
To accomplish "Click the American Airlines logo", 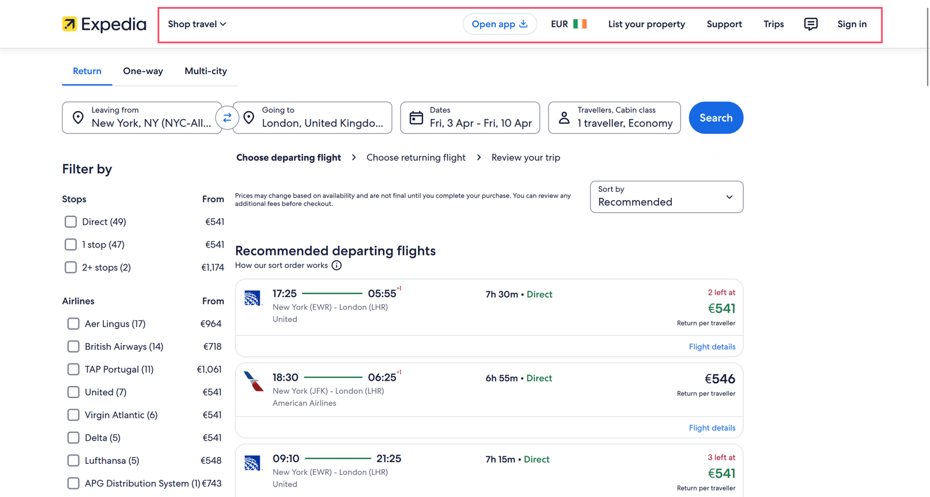I will [x=253, y=382].
